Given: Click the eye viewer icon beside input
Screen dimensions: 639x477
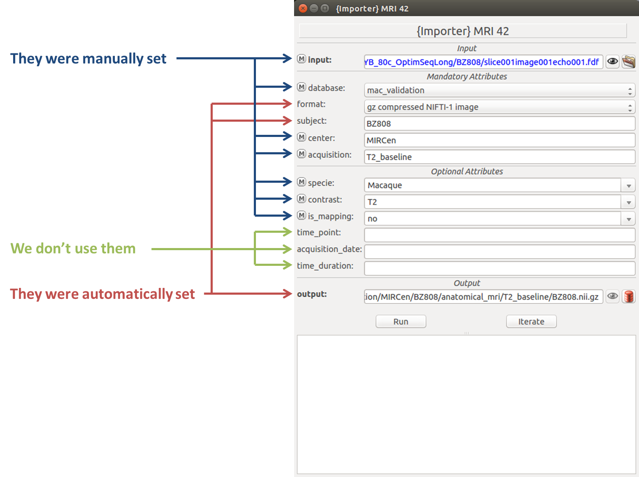Looking at the screenshot, I should (x=612, y=61).
